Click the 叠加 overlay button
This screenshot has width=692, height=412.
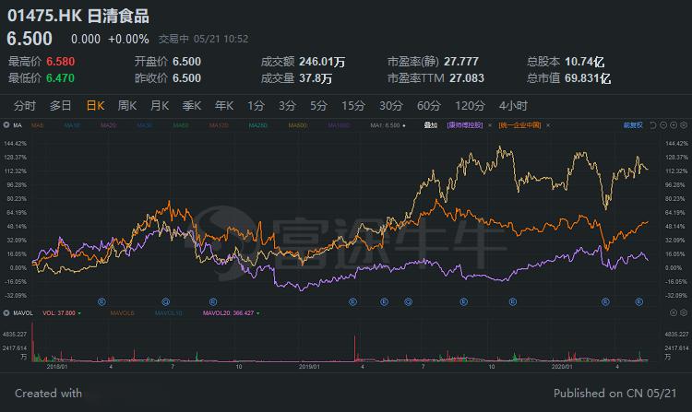(x=430, y=123)
